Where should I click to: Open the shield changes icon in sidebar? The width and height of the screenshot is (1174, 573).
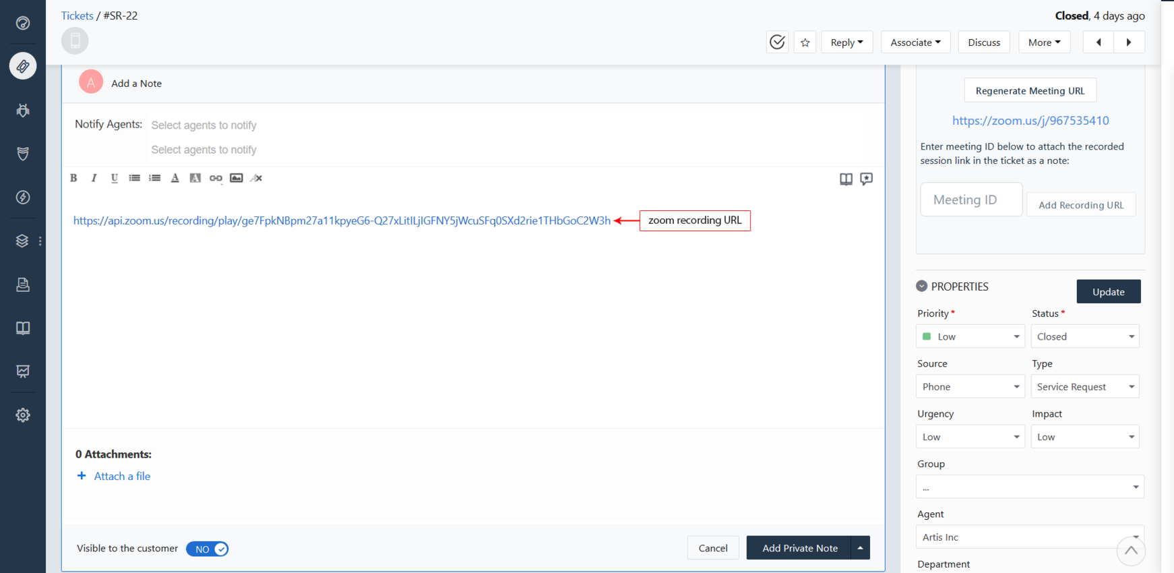[23, 154]
